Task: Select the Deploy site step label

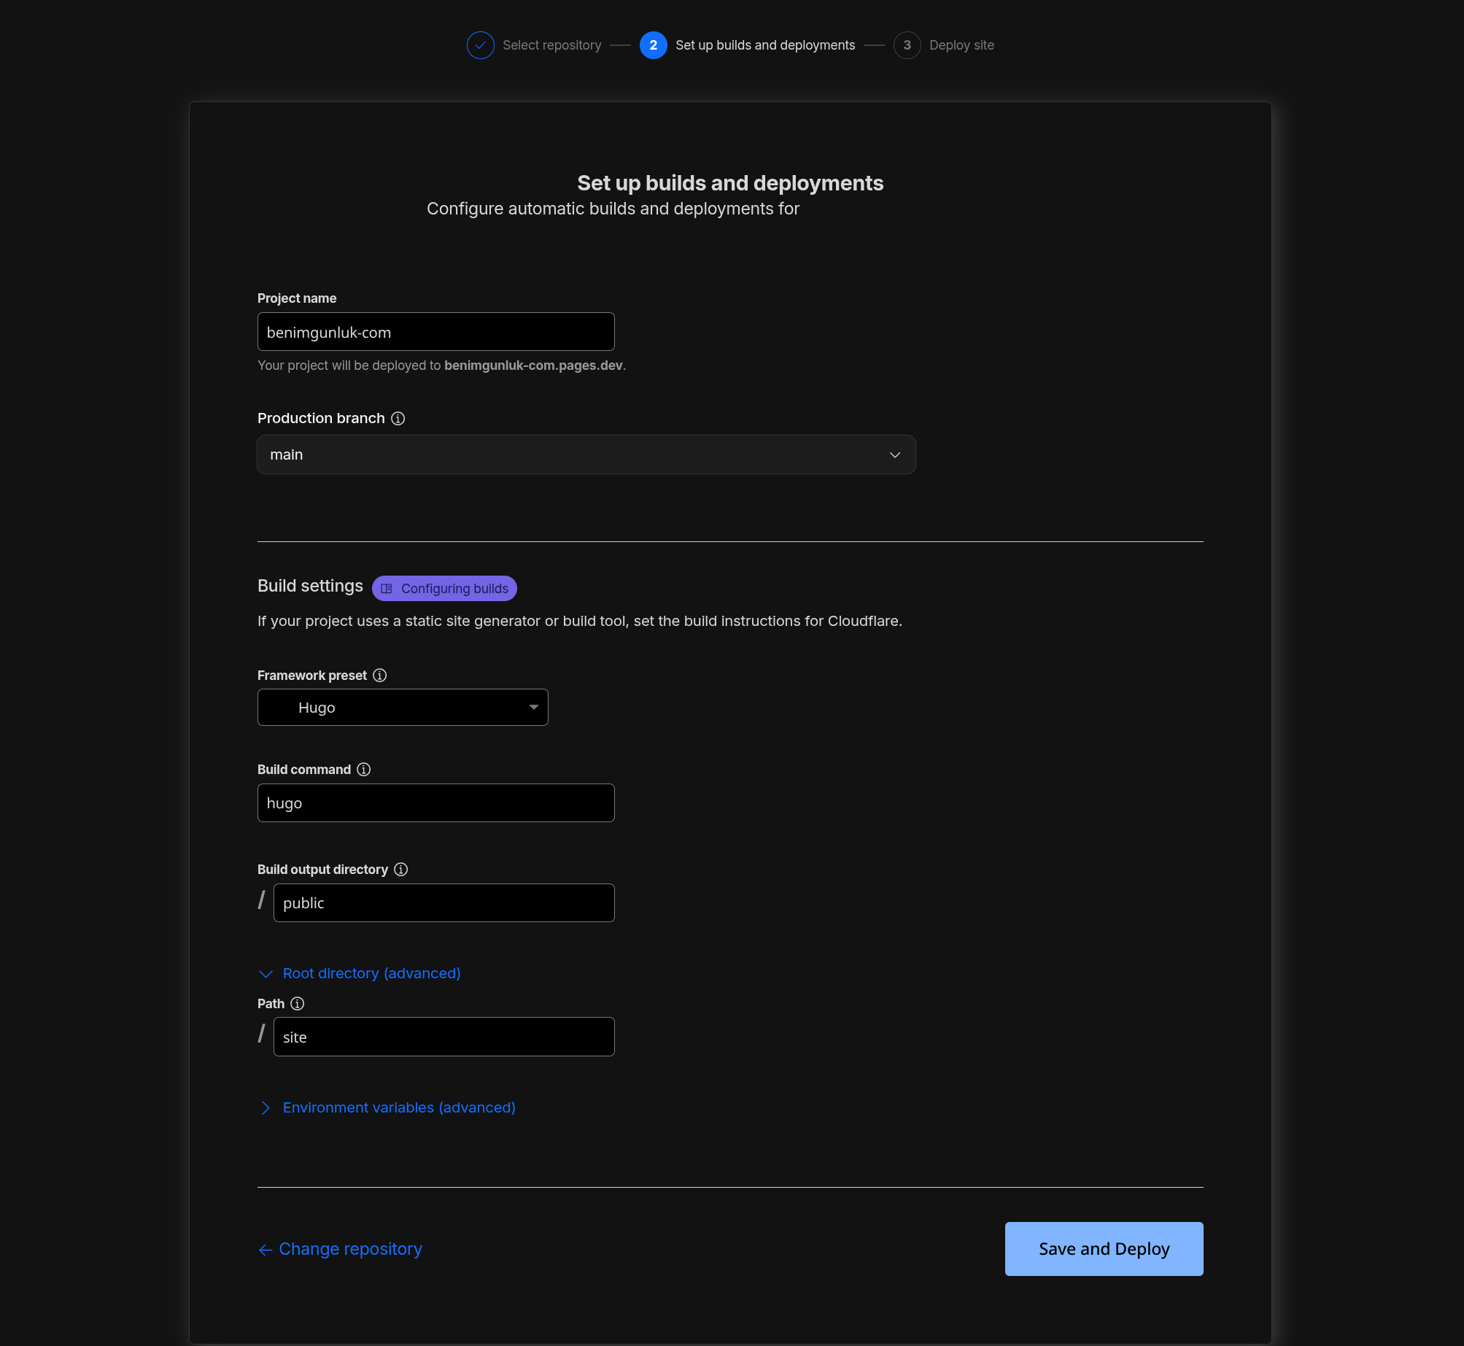Action: [961, 45]
